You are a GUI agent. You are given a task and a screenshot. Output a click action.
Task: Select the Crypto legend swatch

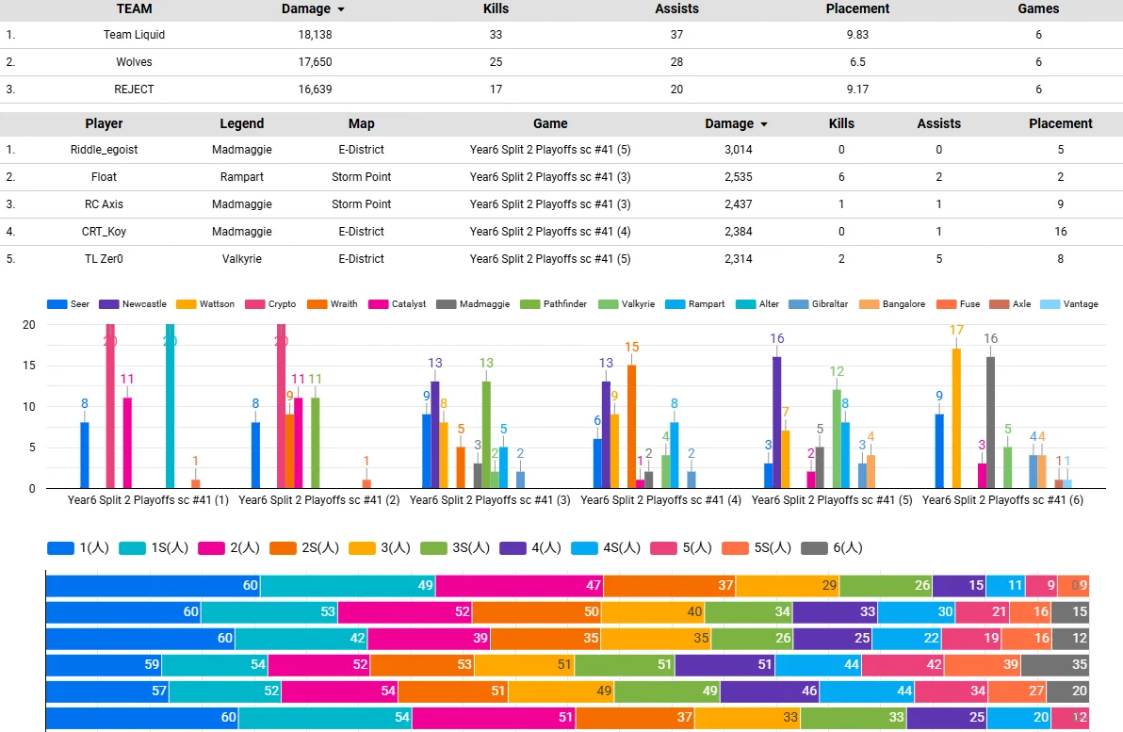click(255, 304)
